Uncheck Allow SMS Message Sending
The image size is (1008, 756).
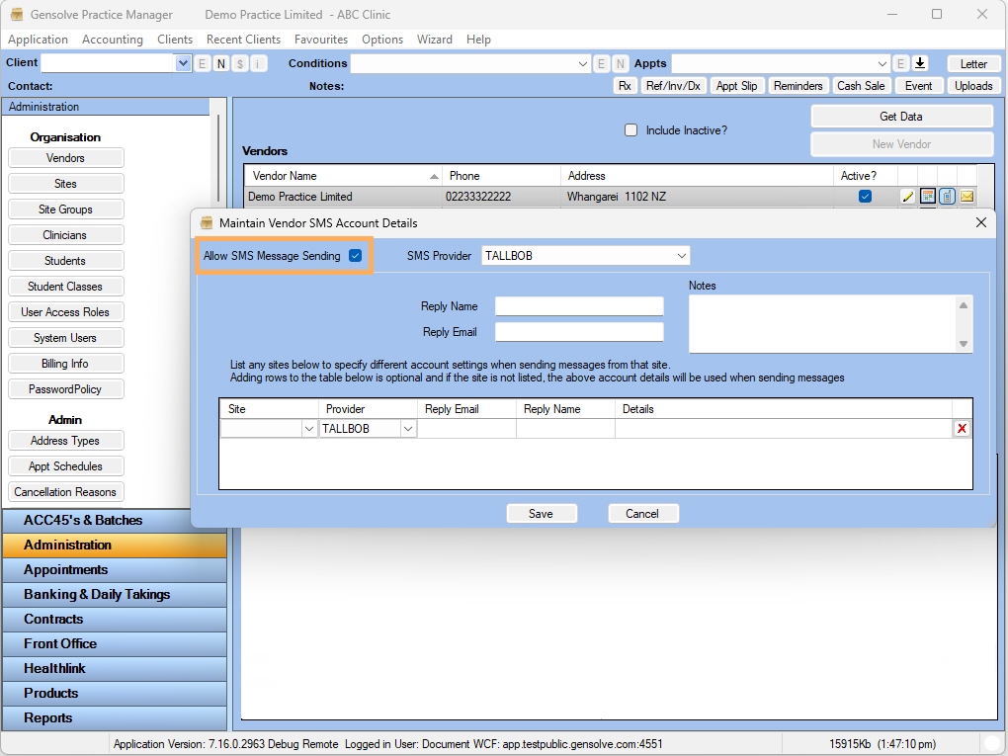tap(356, 256)
